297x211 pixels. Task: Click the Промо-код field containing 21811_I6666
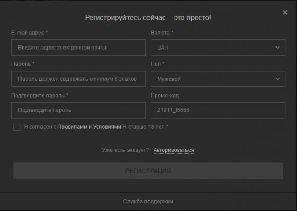[x=218, y=110]
